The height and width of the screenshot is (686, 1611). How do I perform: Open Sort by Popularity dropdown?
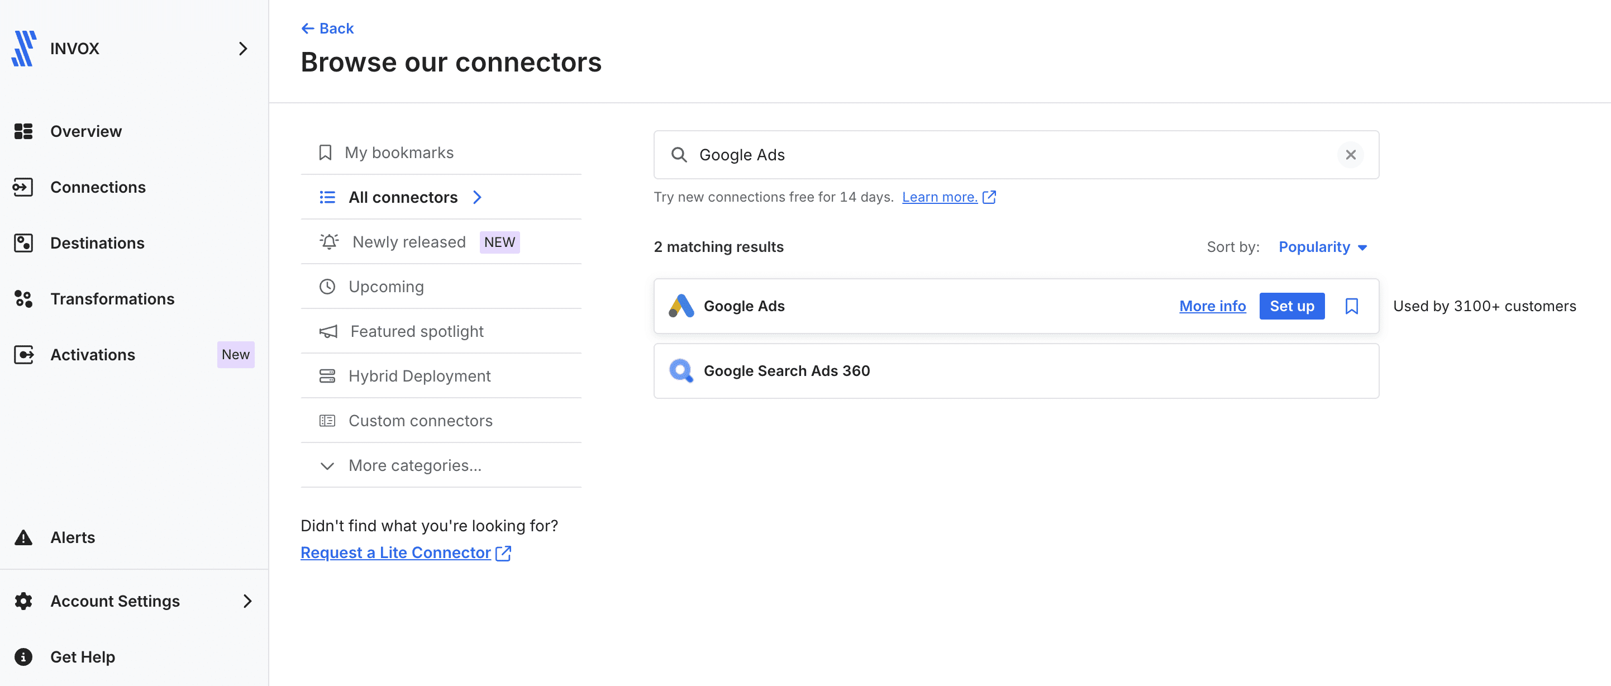pos(1323,247)
